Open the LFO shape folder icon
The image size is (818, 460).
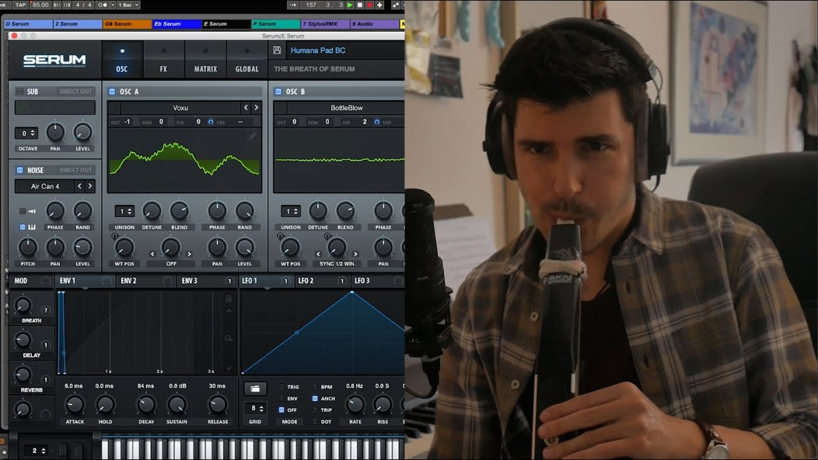[x=255, y=388]
